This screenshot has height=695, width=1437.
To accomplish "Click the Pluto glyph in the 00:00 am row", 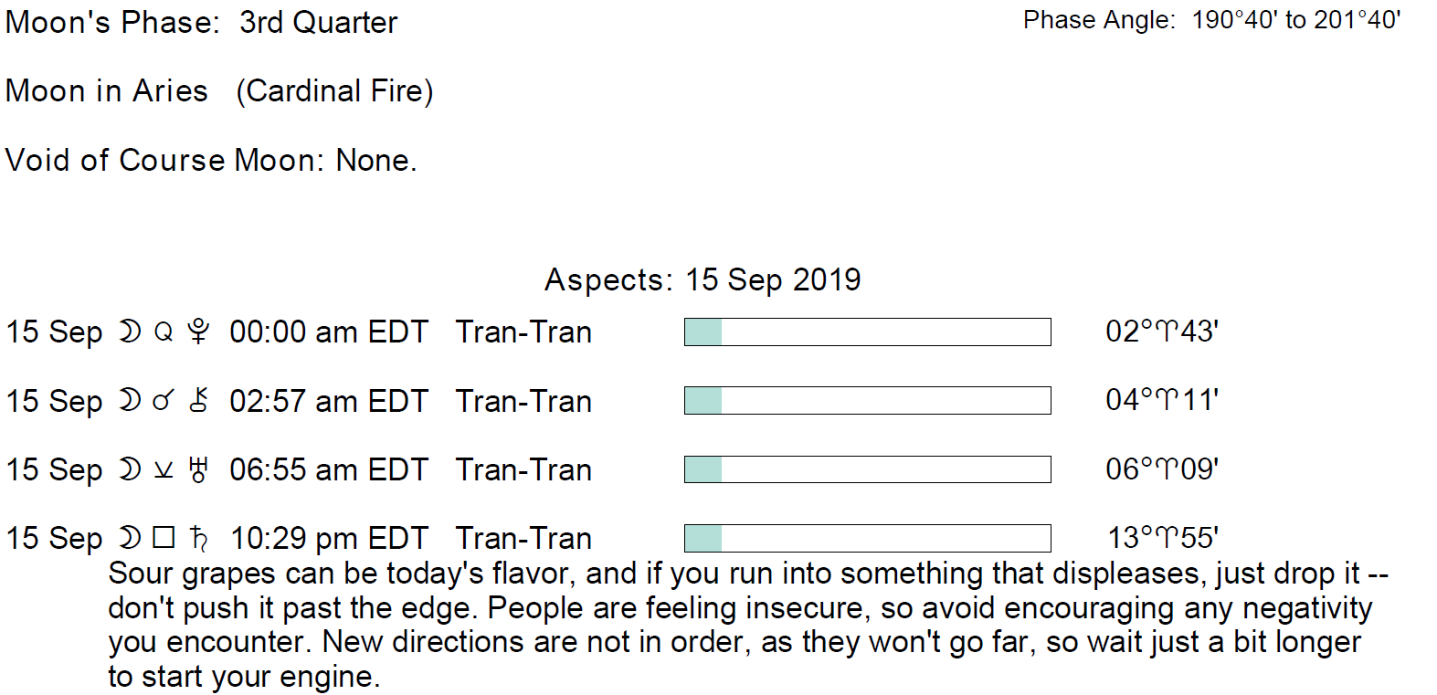I will click(x=197, y=332).
